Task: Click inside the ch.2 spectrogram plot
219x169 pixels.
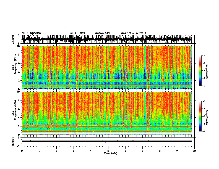Action: 106,113
